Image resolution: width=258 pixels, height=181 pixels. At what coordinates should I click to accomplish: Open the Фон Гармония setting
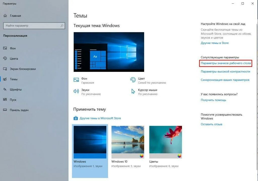pyautogui.click(x=84, y=80)
